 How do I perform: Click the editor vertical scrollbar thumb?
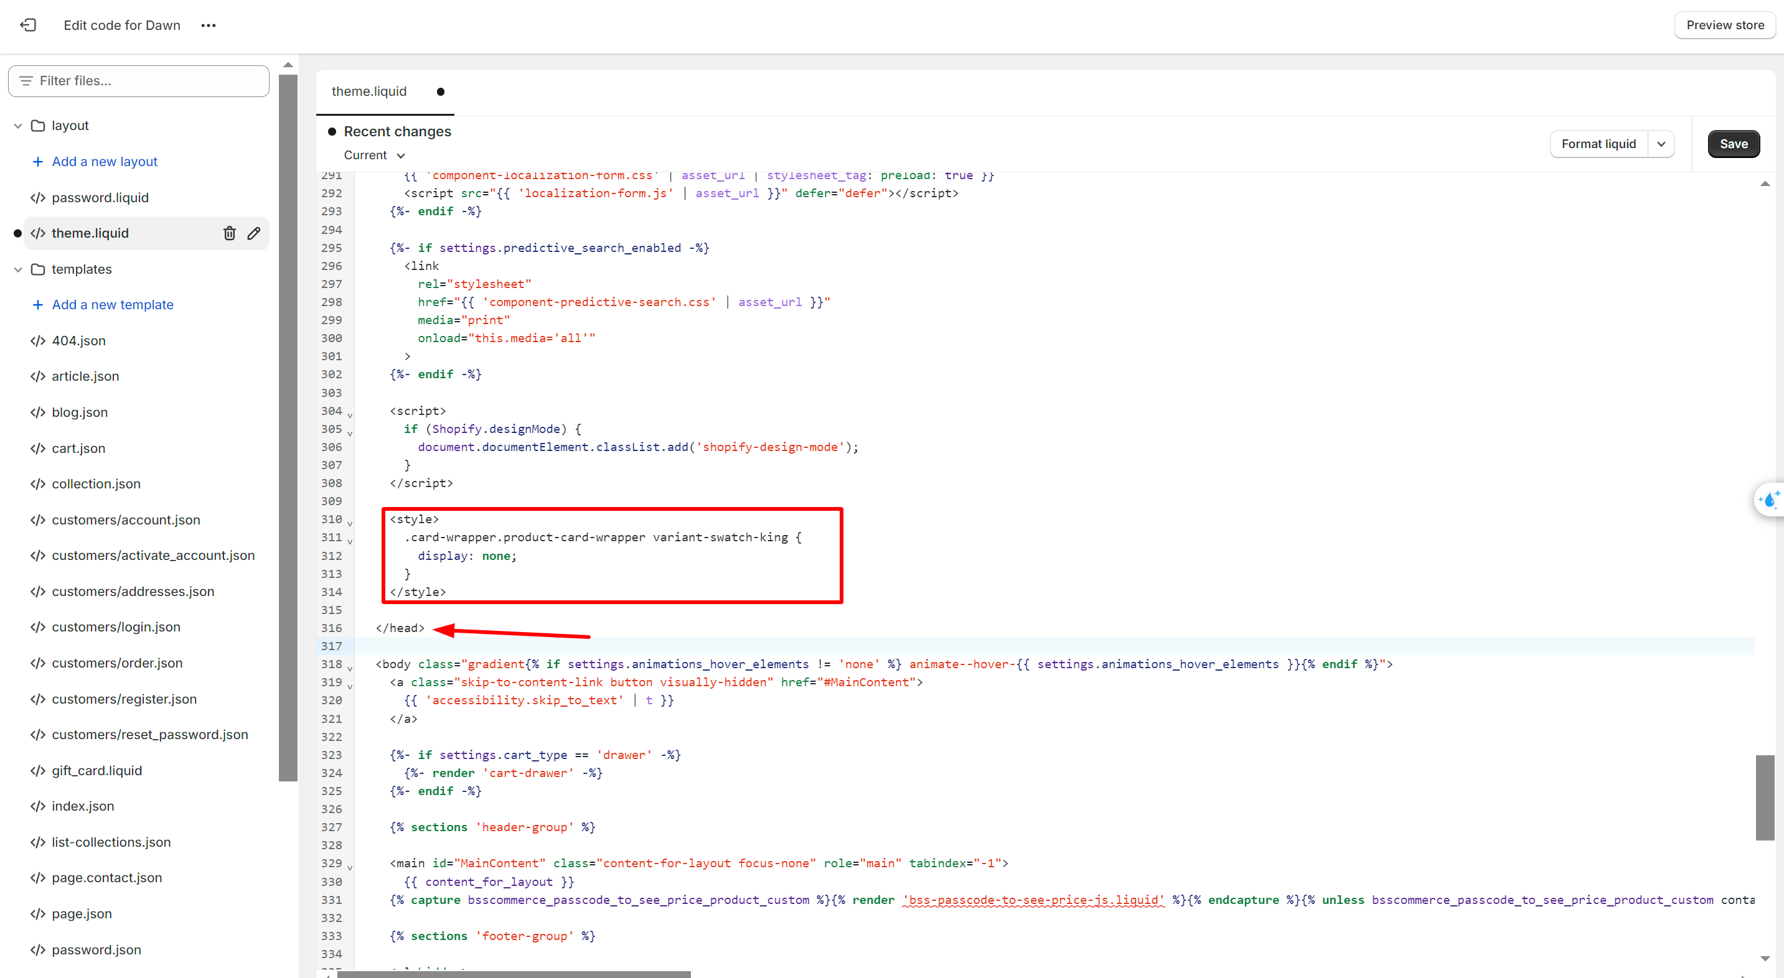(1765, 798)
